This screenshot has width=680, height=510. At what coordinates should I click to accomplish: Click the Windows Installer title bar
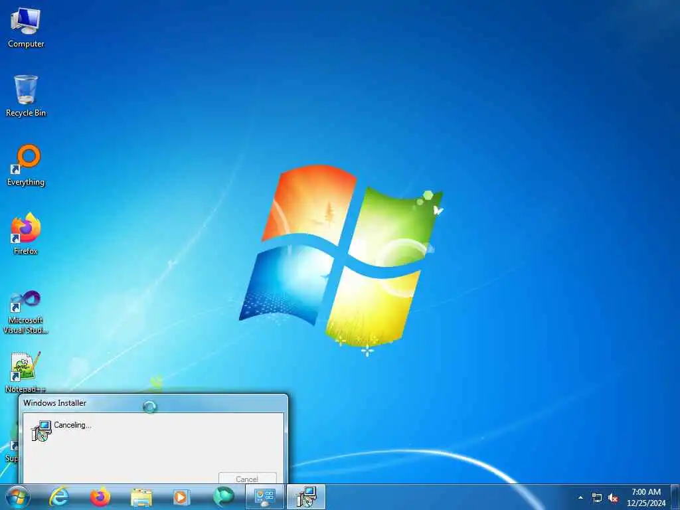point(153,403)
